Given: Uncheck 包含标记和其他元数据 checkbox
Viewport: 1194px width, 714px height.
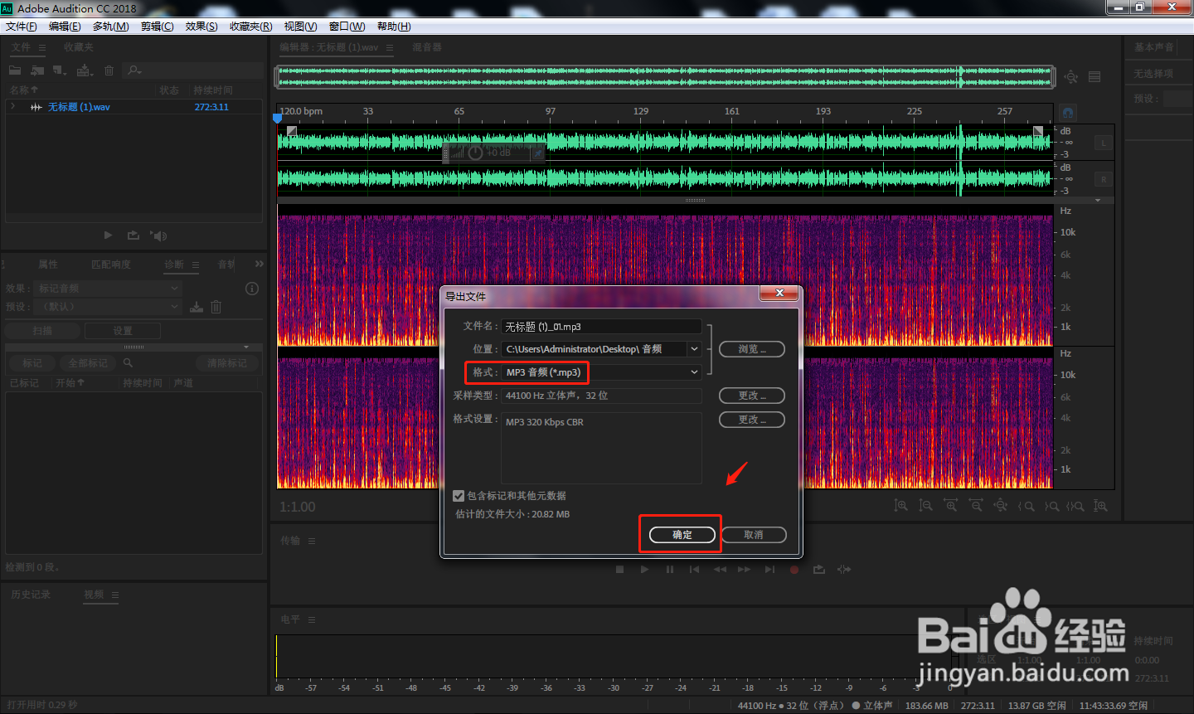Looking at the screenshot, I should (459, 496).
